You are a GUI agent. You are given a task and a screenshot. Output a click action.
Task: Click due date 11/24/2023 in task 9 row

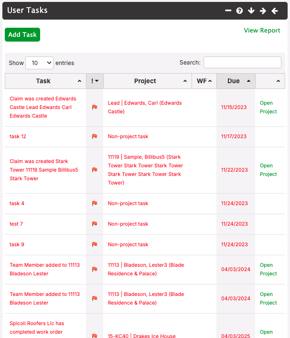click(x=235, y=244)
